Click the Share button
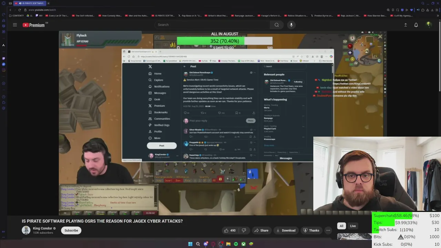Image resolution: width=441 pixels, height=248 pixels. (261, 230)
